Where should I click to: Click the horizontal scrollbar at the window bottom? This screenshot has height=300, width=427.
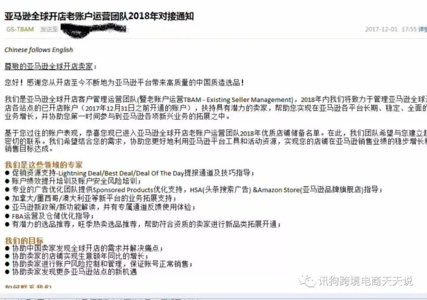[x=213, y=296]
